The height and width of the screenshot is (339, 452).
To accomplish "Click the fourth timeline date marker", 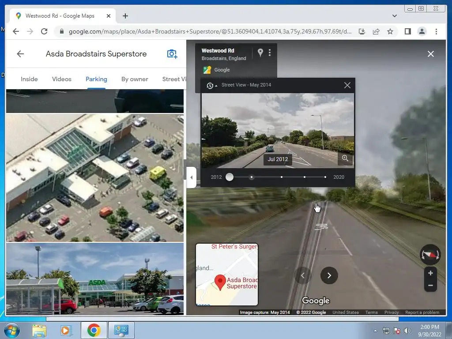I will click(305, 177).
